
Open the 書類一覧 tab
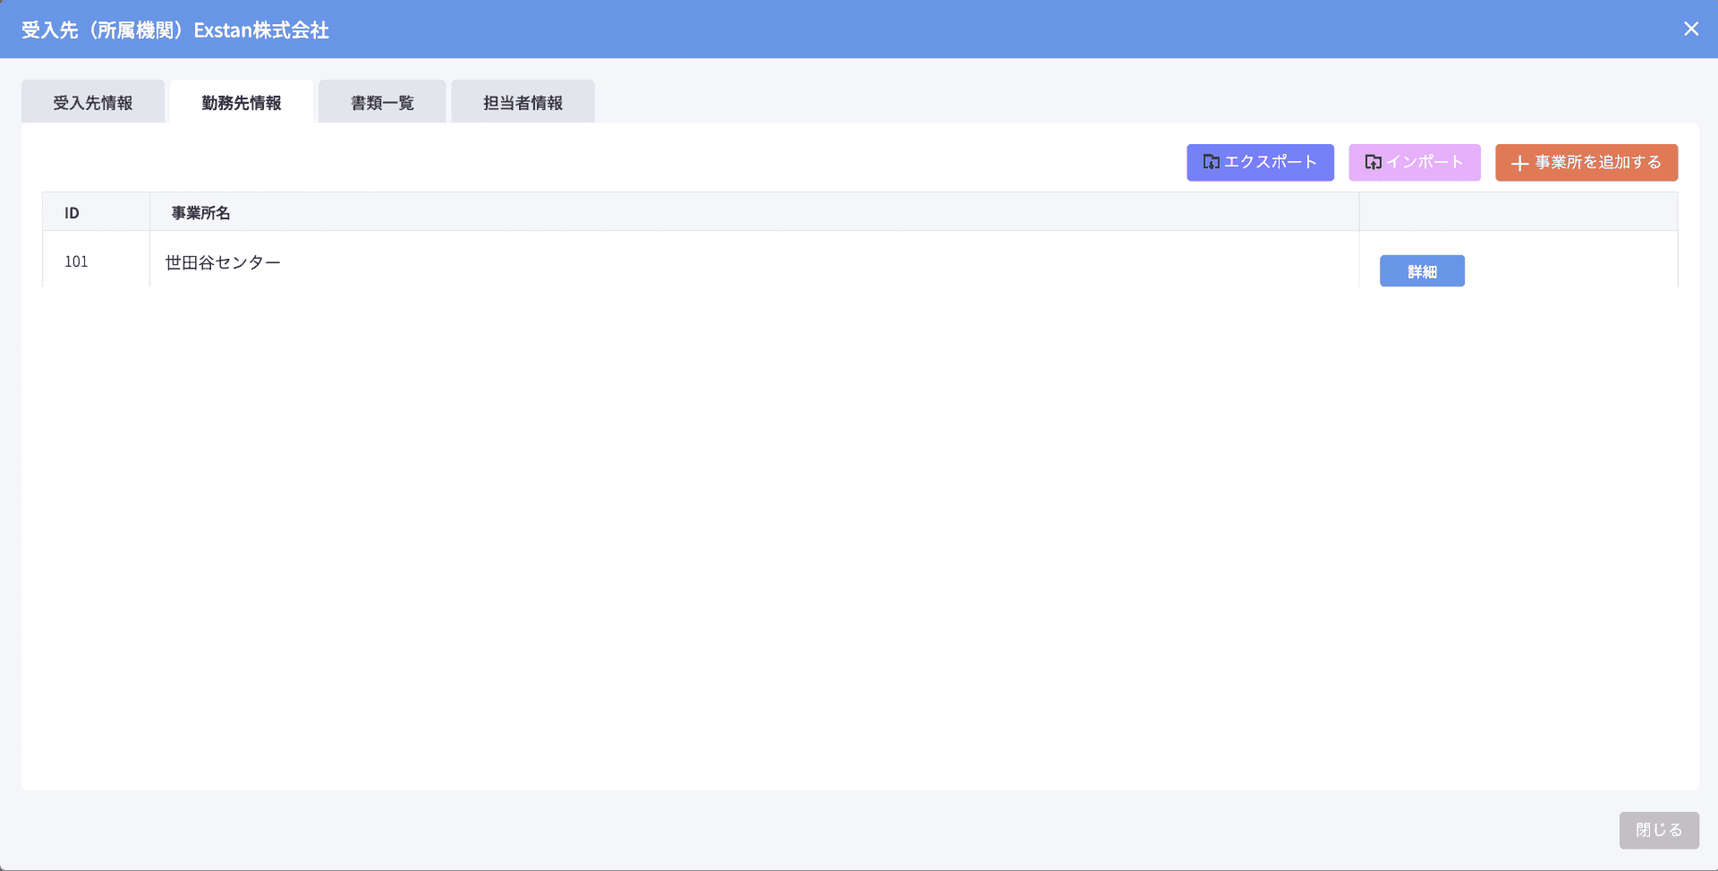pyautogui.click(x=382, y=103)
